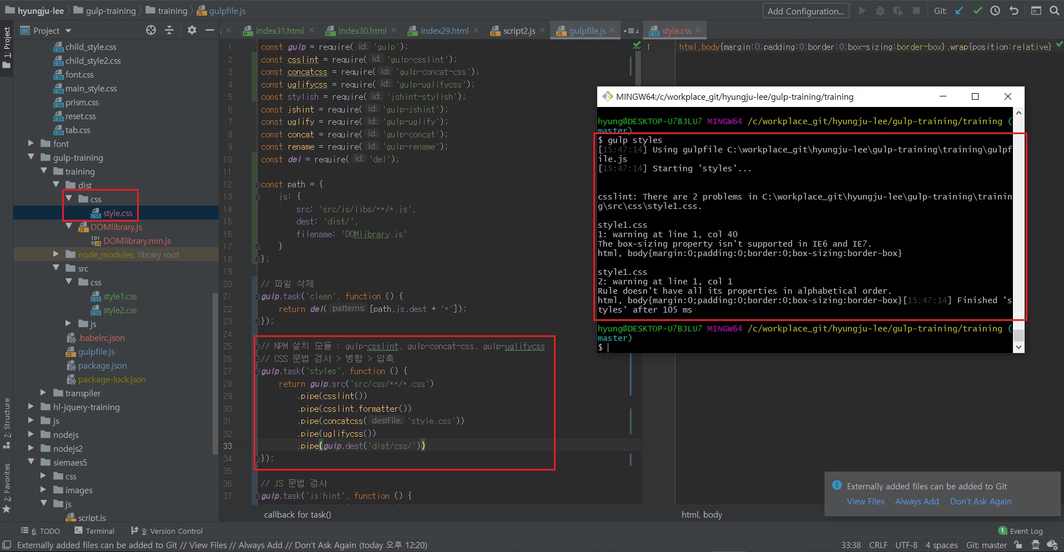Click the Git revert arrow icon
Image resolution: width=1064 pixels, height=552 pixels.
(1014, 11)
